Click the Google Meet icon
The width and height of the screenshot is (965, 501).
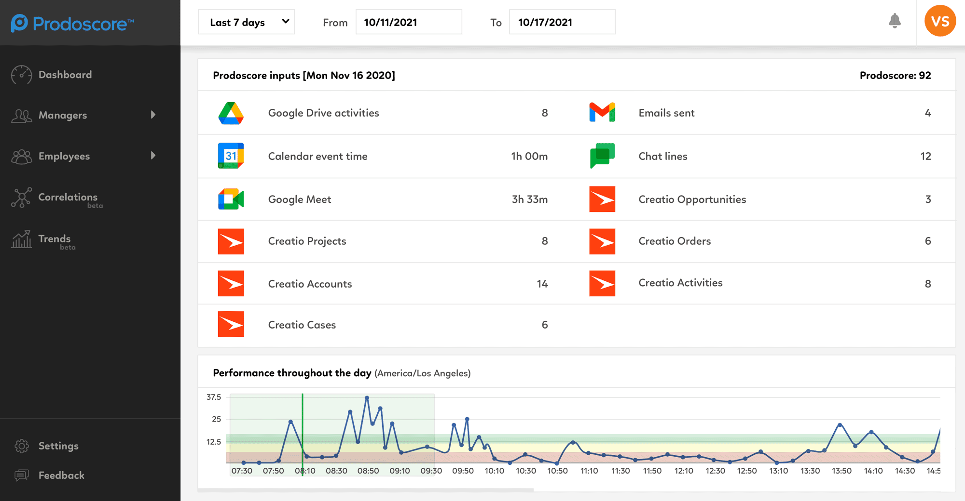[x=231, y=199]
